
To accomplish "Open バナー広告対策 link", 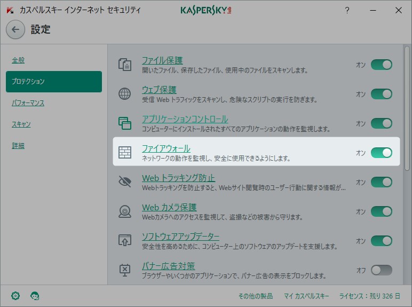I will [x=168, y=266].
